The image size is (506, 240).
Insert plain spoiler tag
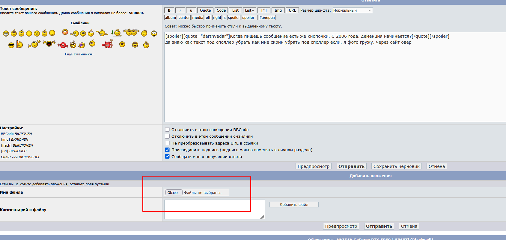pyautogui.click(x=234, y=18)
